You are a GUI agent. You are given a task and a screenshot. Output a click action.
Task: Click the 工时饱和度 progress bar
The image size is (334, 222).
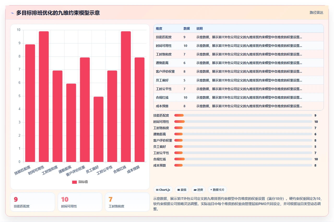[x=243, y=128]
